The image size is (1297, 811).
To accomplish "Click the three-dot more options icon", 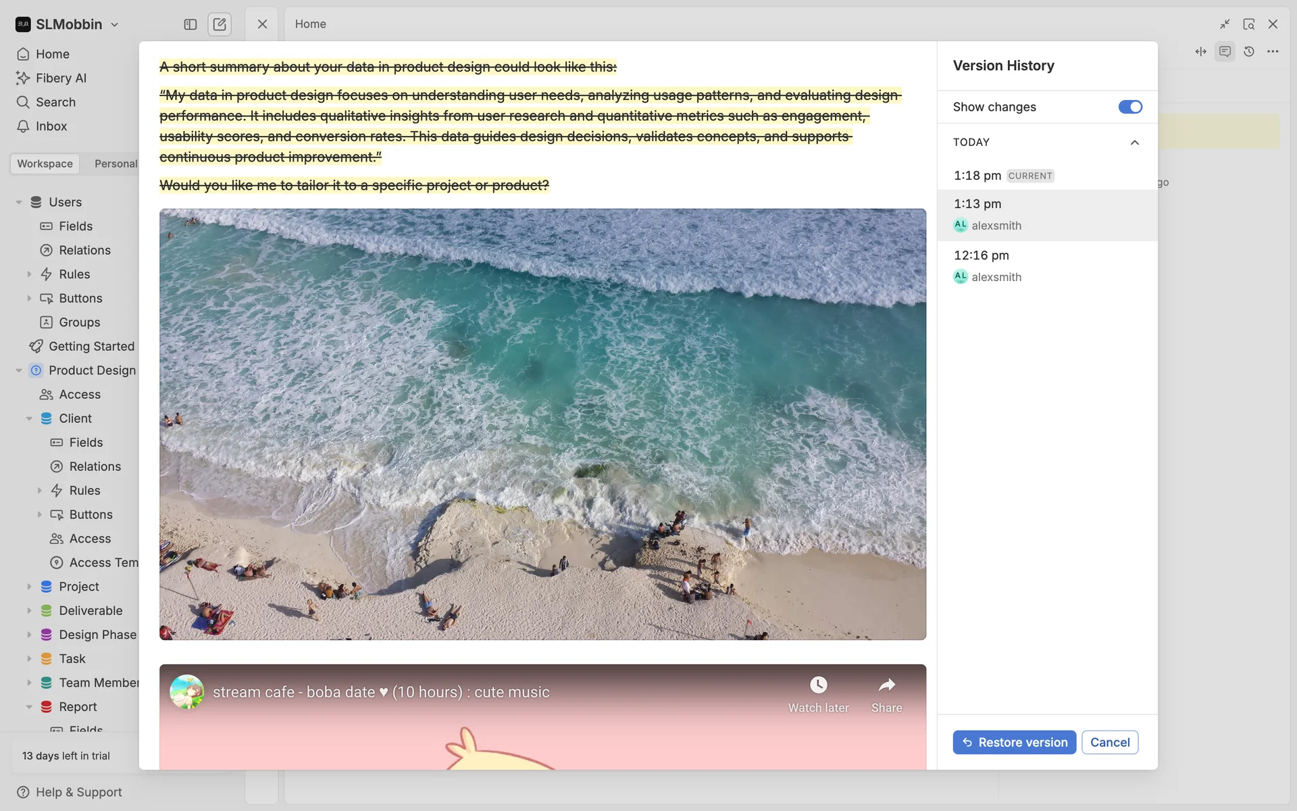I will pyautogui.click(x=1273, y=51).
